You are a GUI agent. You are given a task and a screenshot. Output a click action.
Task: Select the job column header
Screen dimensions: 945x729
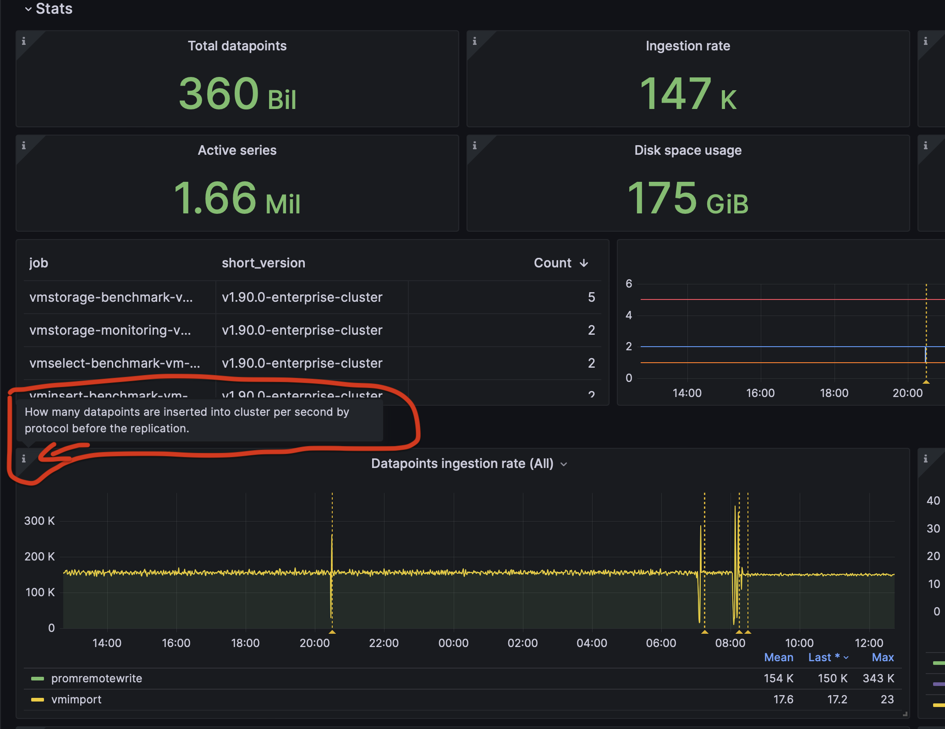pos(38,263)
